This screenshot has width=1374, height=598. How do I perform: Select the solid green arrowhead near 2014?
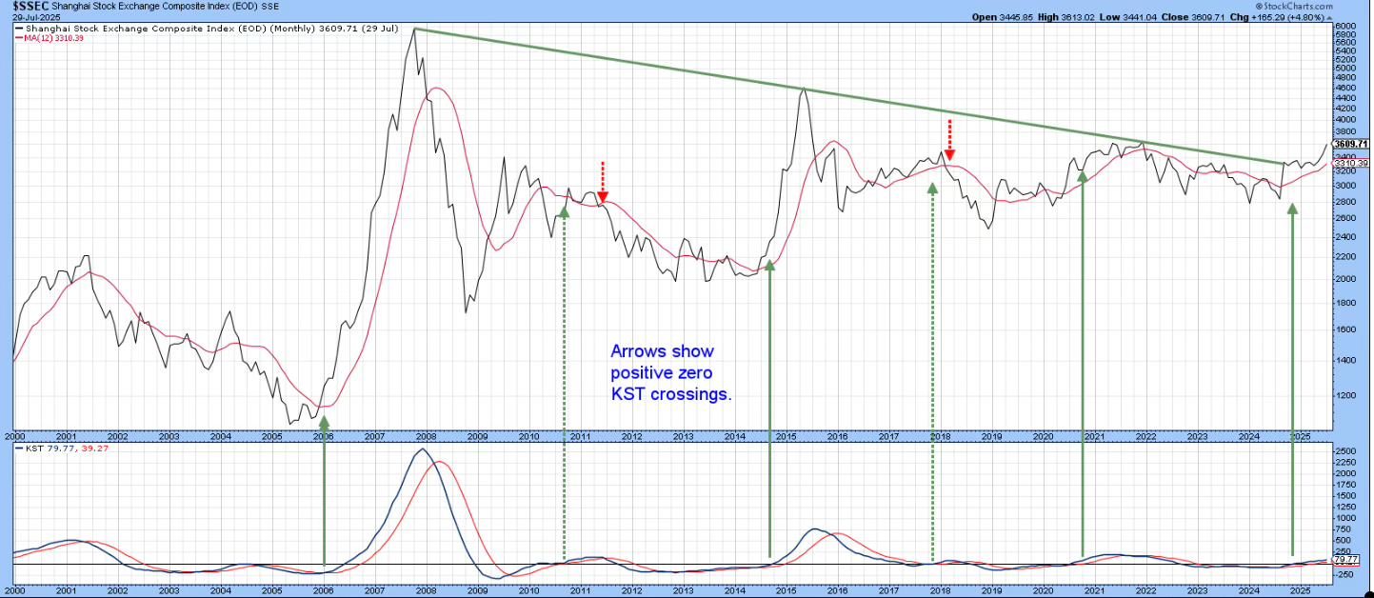tap(769, 265)
